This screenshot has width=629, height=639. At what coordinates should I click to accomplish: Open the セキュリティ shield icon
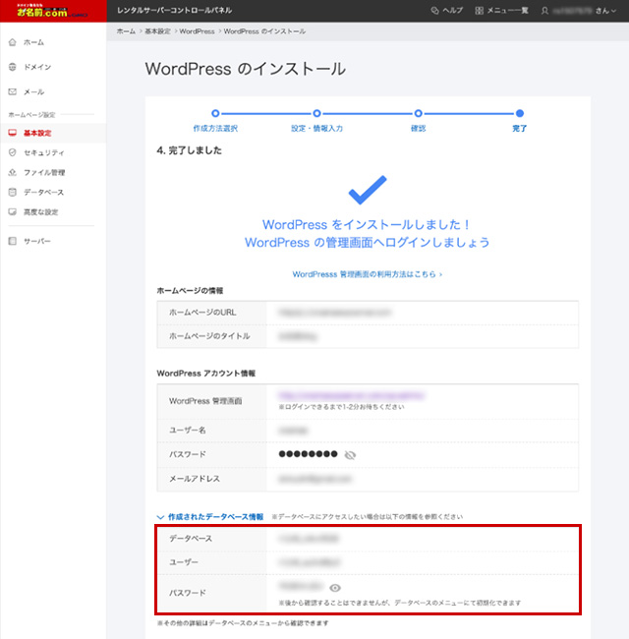(x=13, y=152)
